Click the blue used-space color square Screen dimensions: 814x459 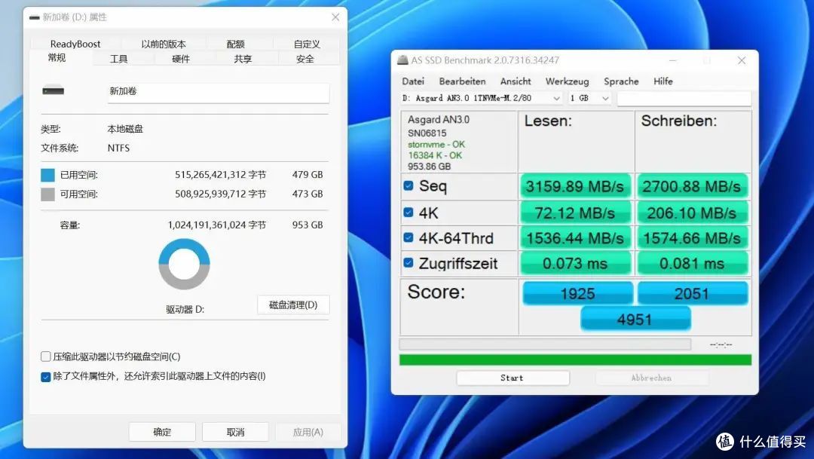click(x=47, y=175)
